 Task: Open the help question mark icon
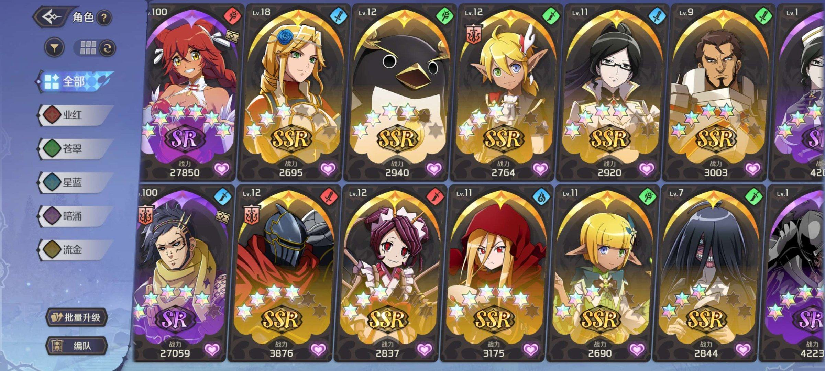coord(103,17)
